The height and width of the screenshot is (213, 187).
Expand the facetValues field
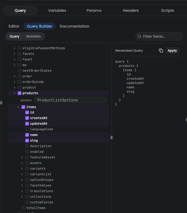22,185
